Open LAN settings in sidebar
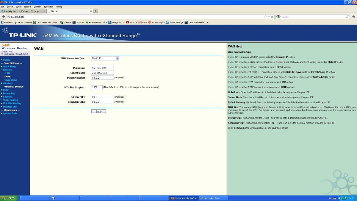The width and height of the screenshot is (357, 201). tap(7, 73)
